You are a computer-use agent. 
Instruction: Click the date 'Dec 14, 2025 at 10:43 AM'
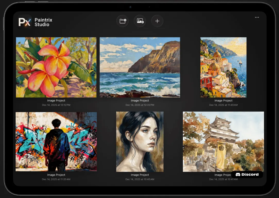(140, 179)
